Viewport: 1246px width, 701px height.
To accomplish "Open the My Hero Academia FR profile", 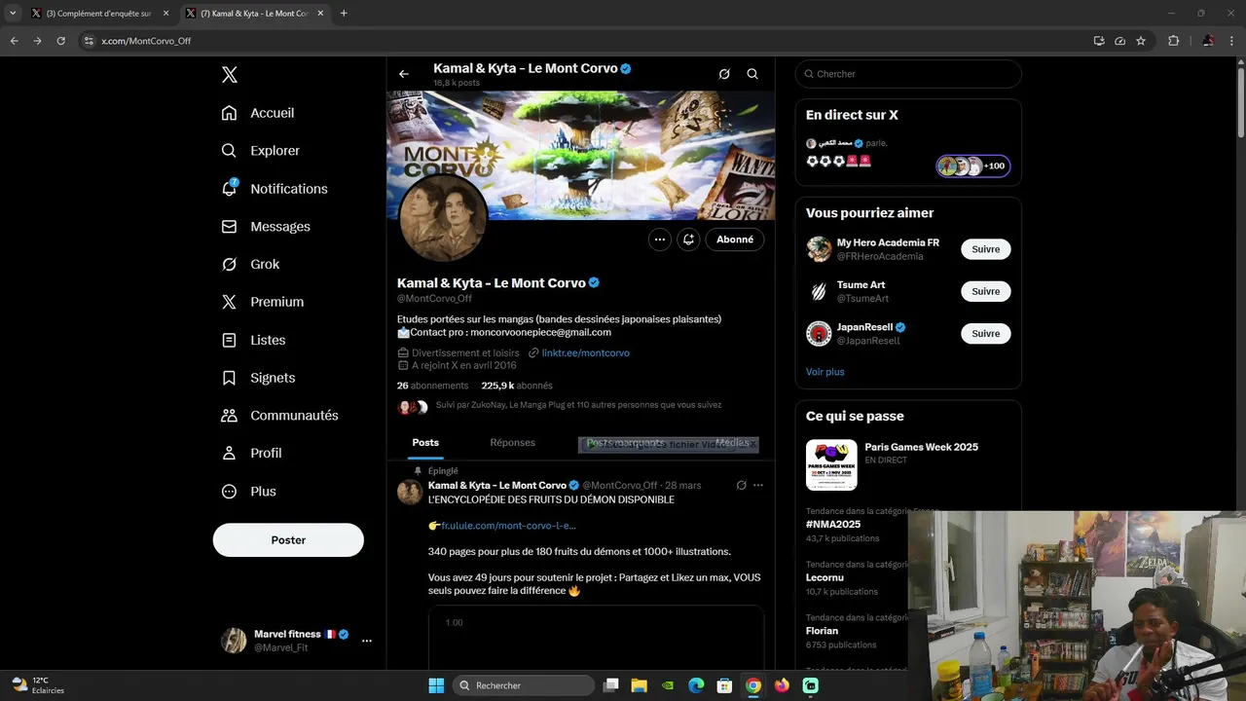I will point(888,242).
